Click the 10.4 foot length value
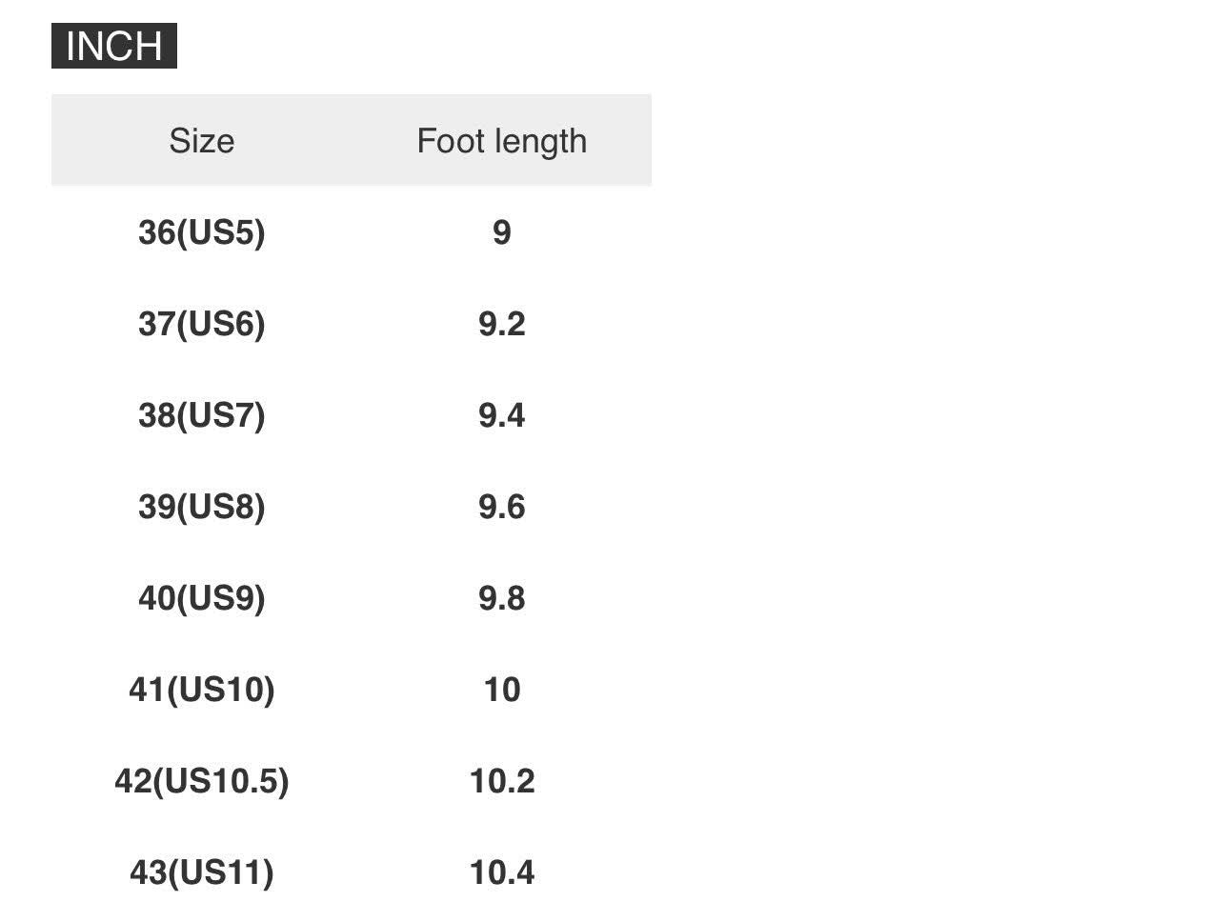Image resolution: width=1229 pixels, height=922 pixels. coord(501,872)
